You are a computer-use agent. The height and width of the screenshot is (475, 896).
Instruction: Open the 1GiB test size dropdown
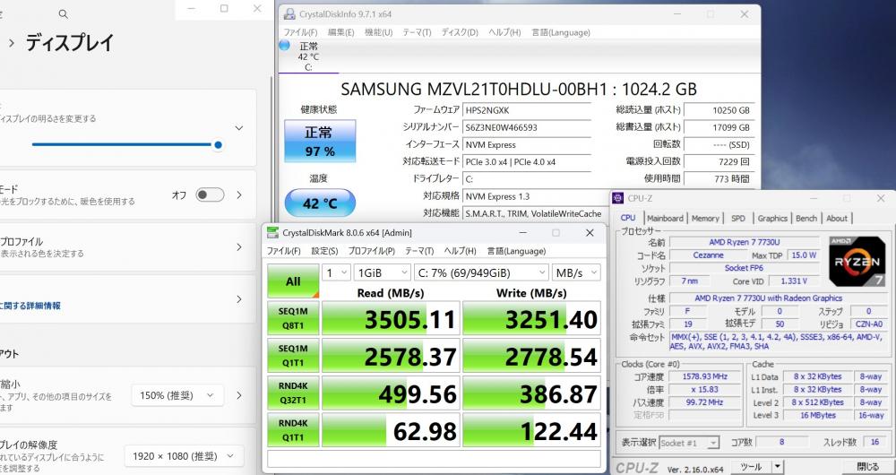click(x=382, y=272)
